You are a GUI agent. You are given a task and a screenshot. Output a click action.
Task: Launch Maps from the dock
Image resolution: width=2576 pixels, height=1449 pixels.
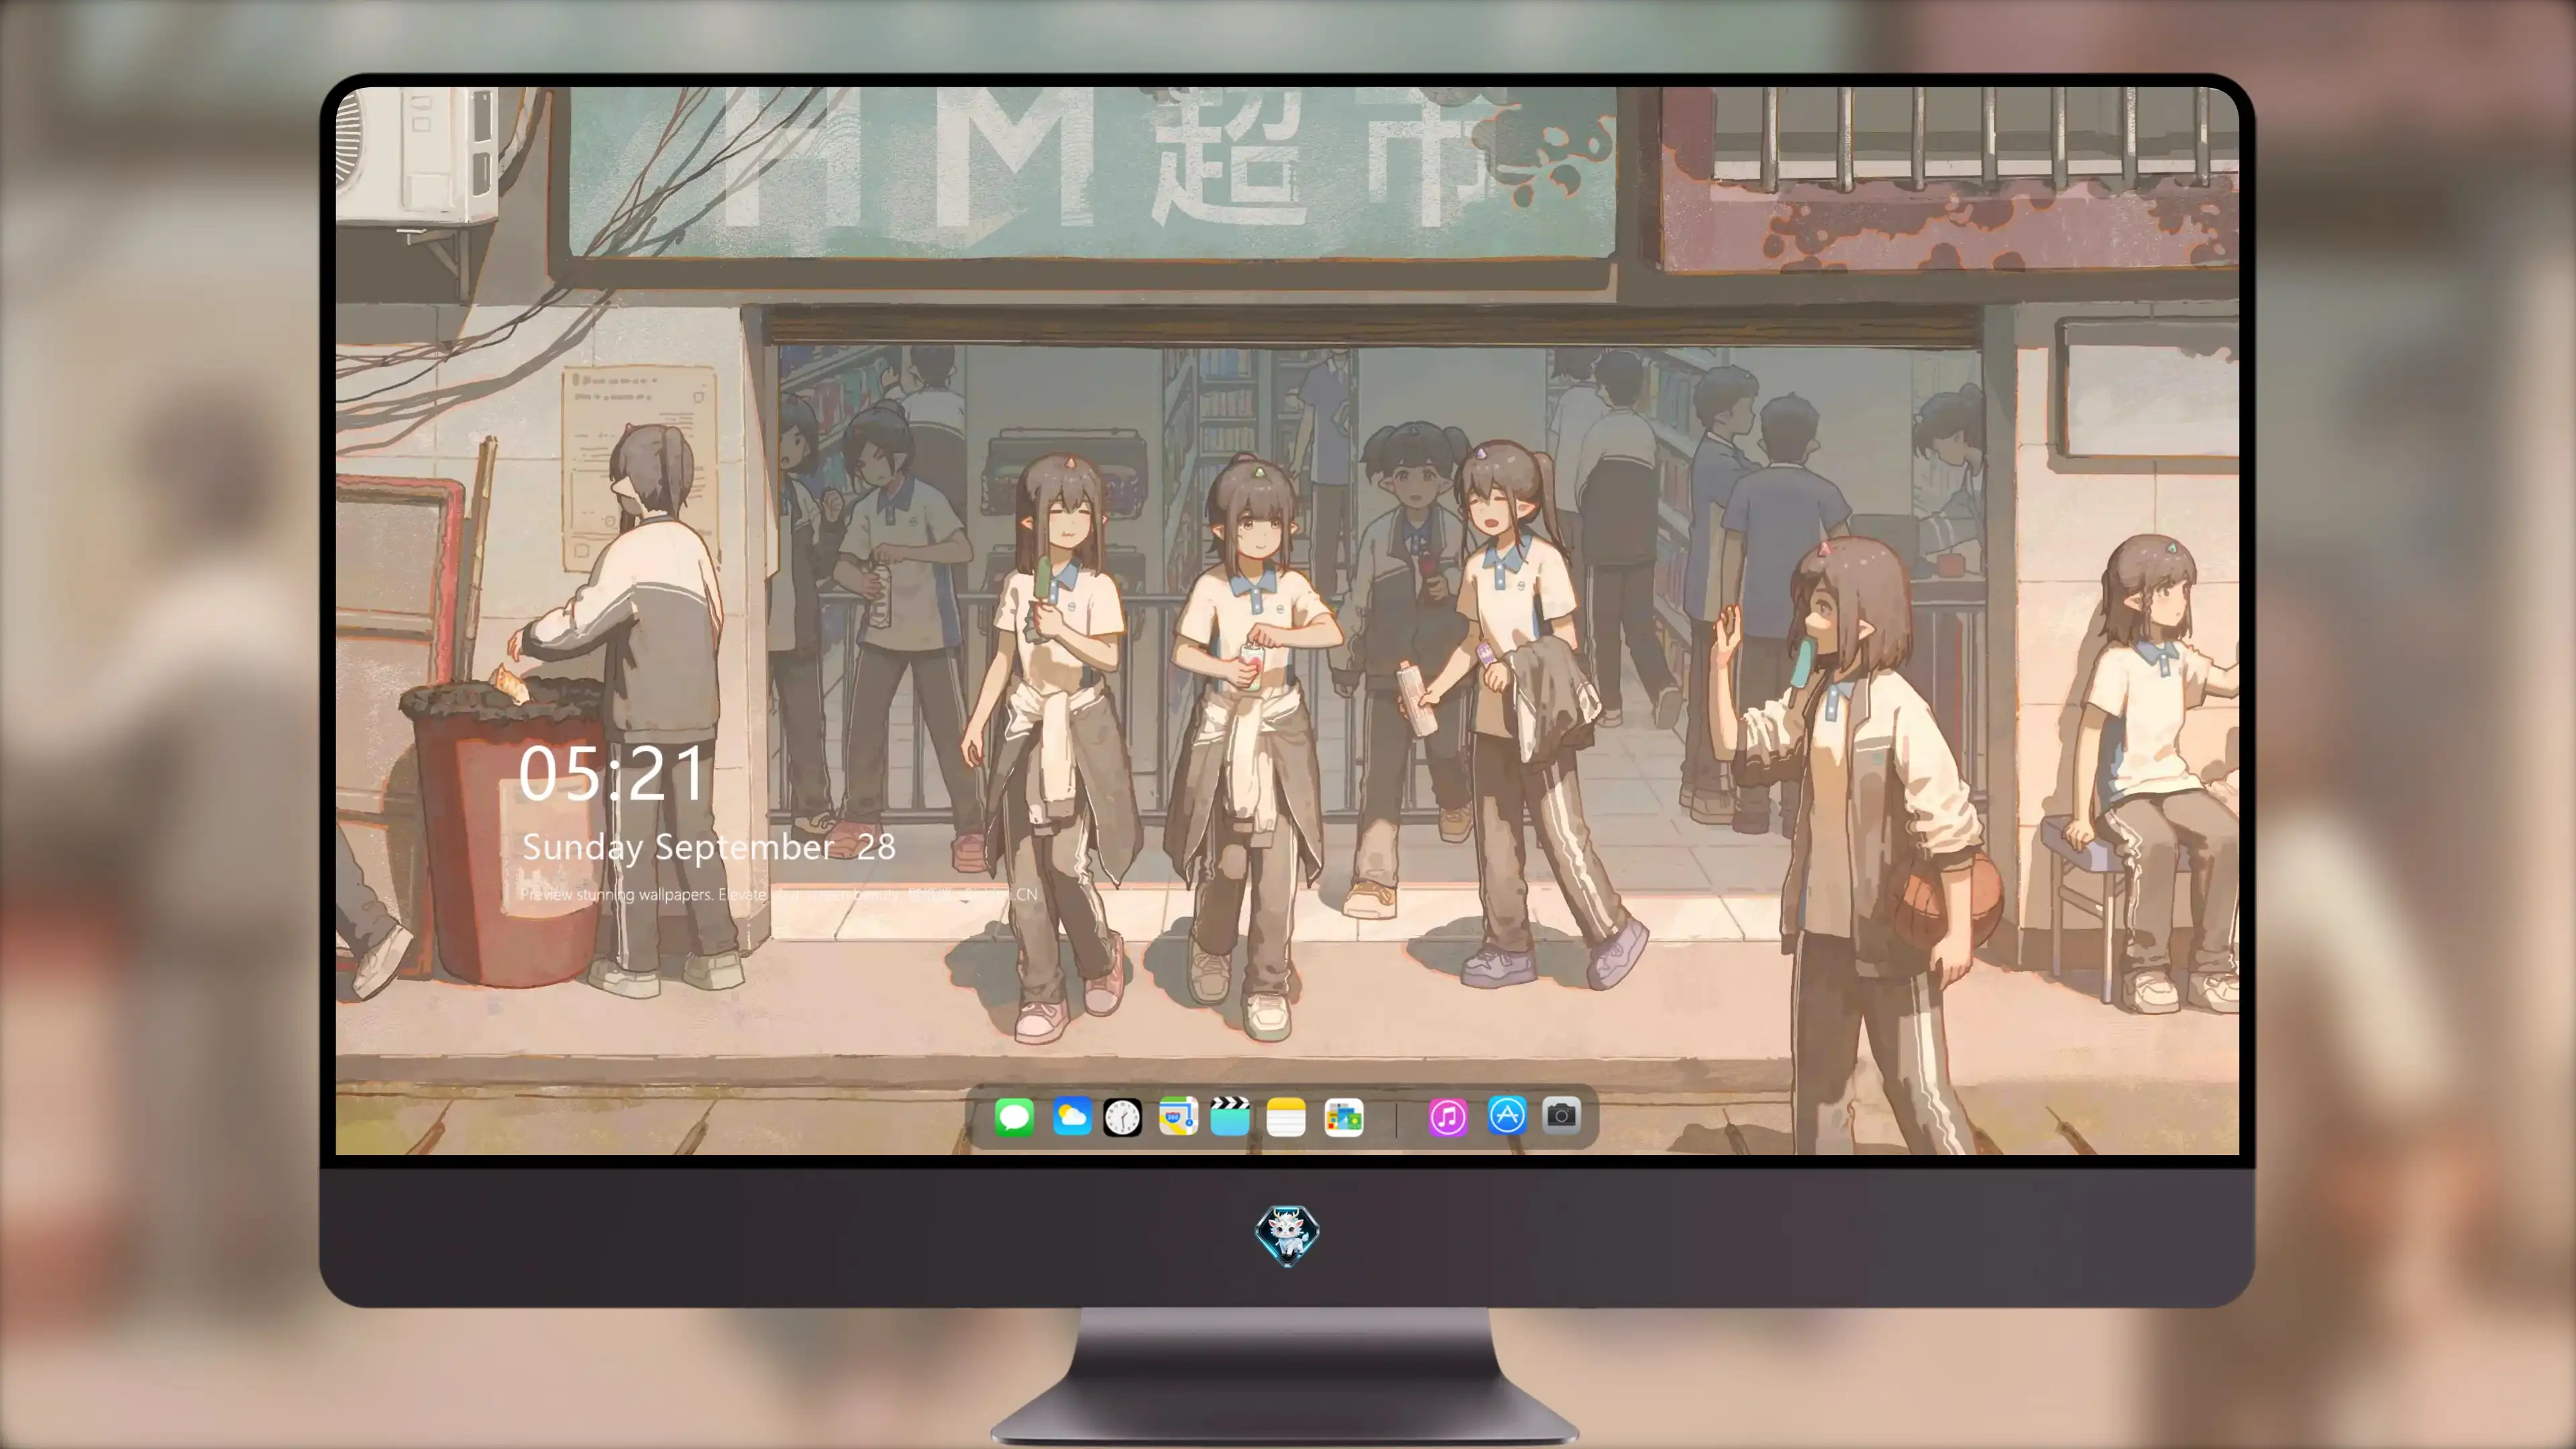[x=1178, y=1117]
